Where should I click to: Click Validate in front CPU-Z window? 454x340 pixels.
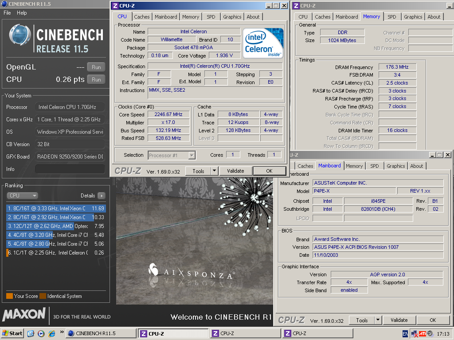pos(235,171)
